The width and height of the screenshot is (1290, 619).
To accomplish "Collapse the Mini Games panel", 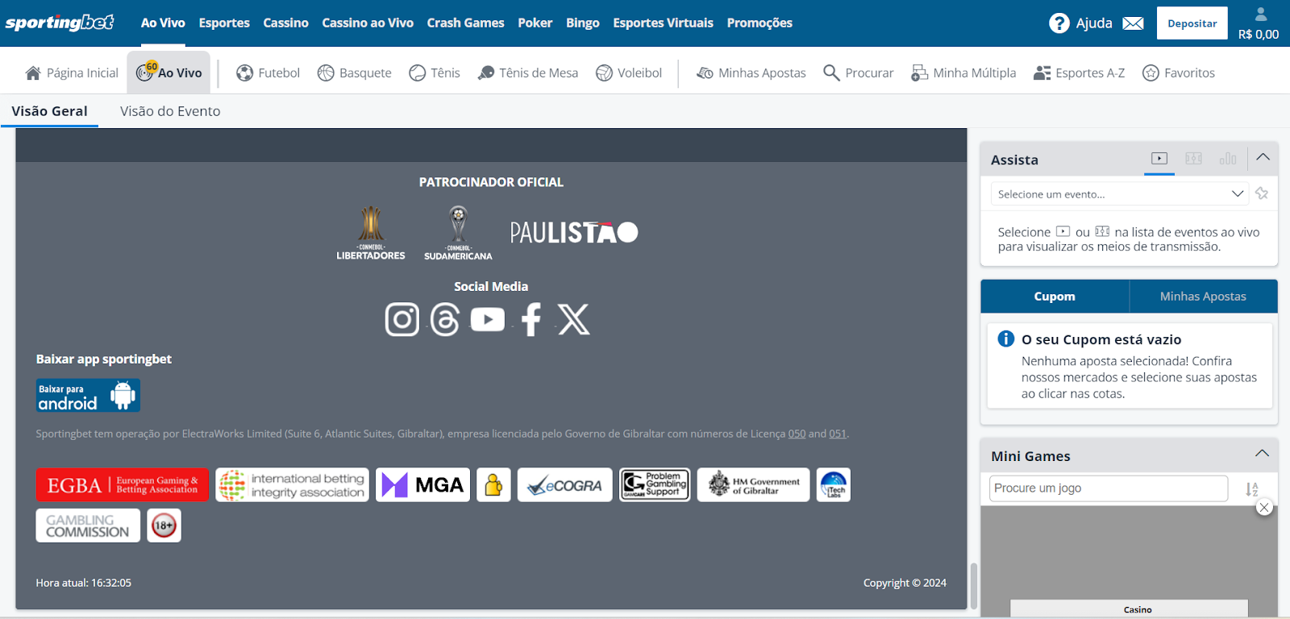I will (x=1262, y=454).
